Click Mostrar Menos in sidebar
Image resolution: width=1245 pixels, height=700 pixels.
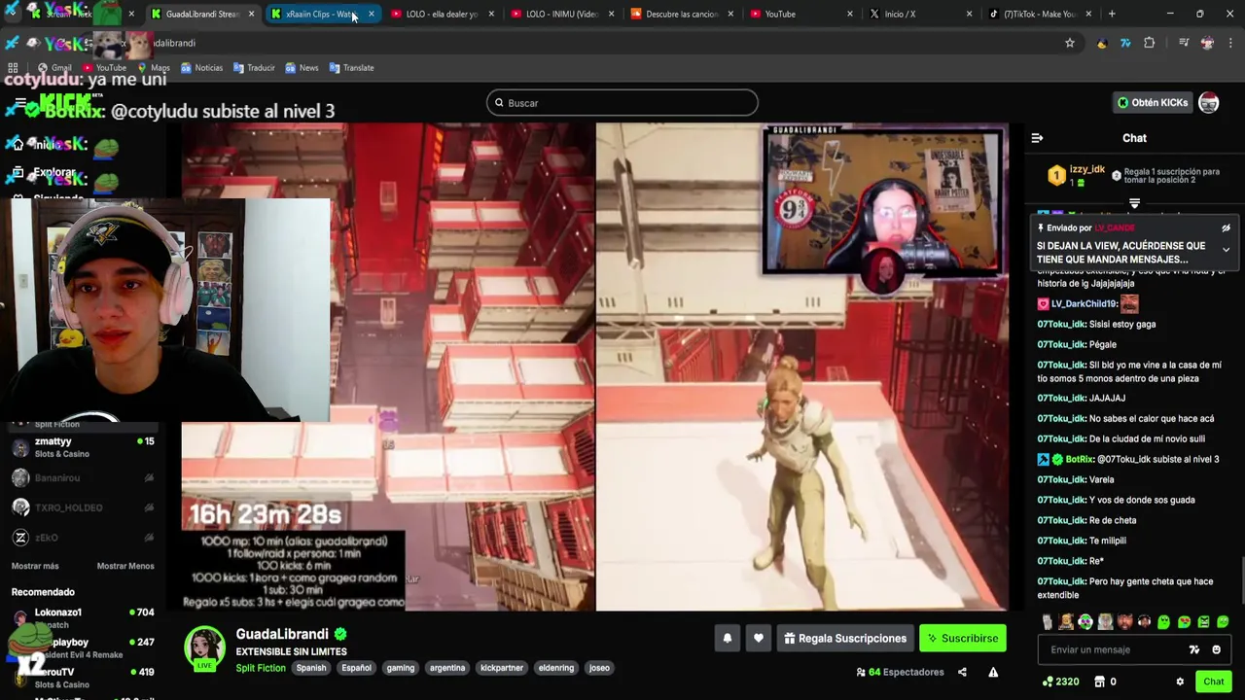(125, 566)
